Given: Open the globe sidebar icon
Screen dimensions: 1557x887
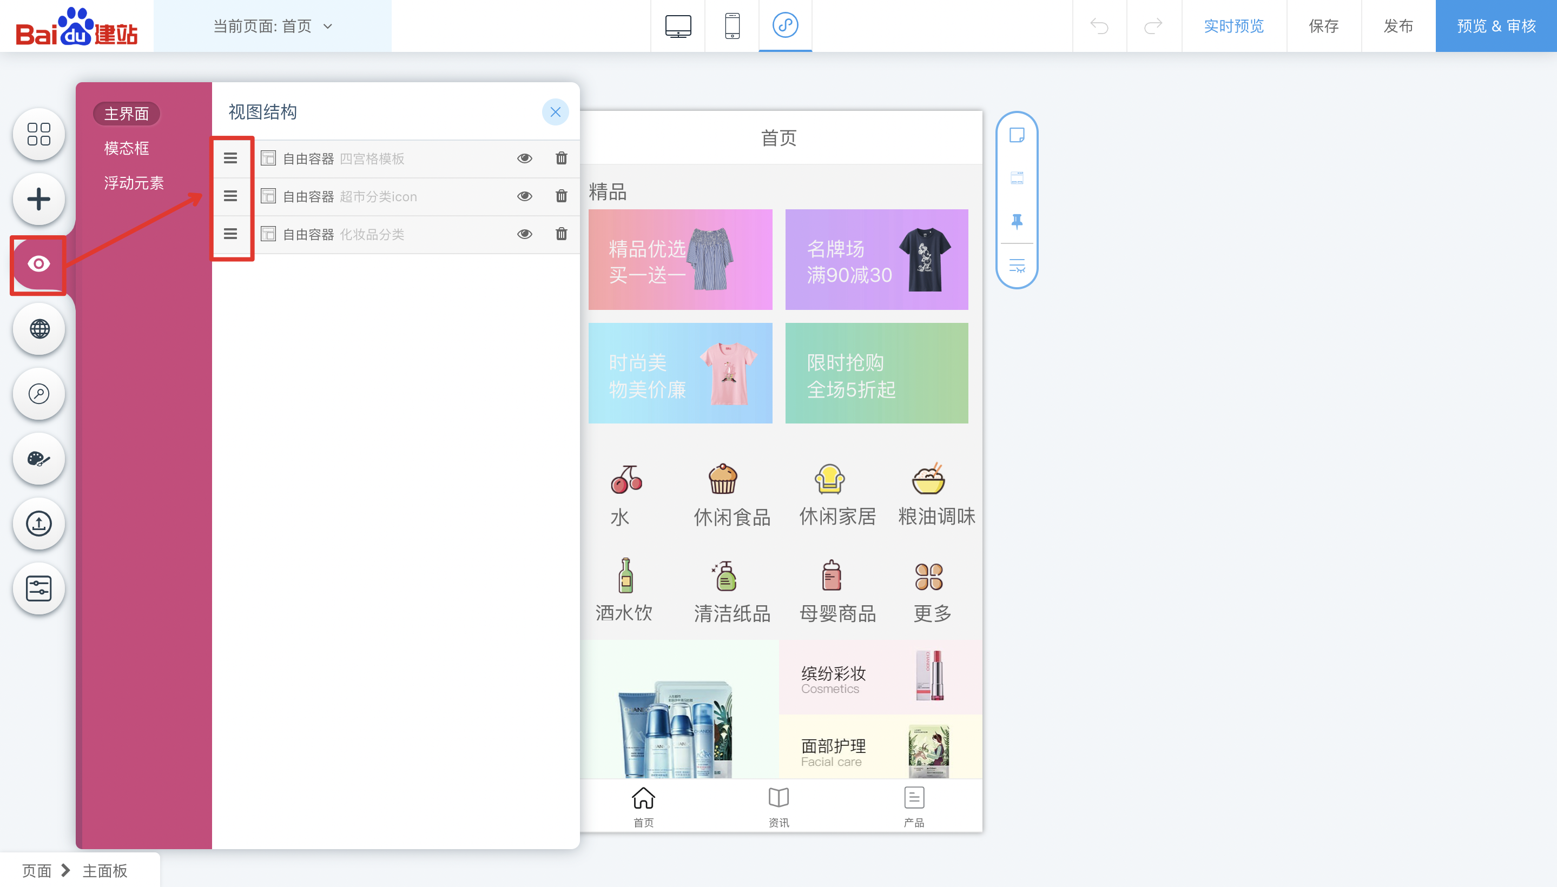Looking at the screenshot, I should point(38,329).
